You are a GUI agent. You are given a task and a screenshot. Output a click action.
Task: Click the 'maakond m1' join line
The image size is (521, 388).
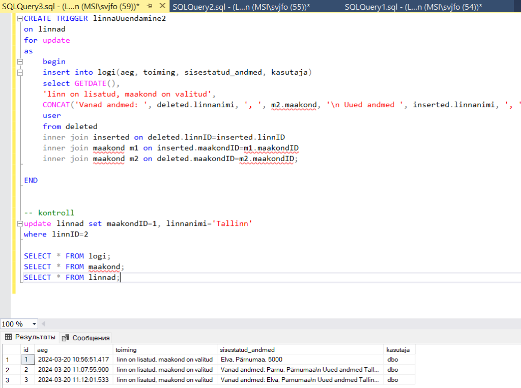pos(171,148)
